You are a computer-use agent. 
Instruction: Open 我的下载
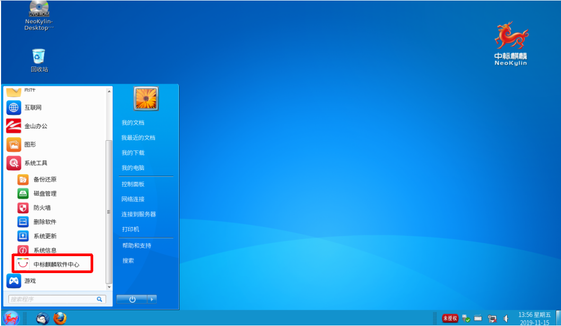(x=133, y=152)
